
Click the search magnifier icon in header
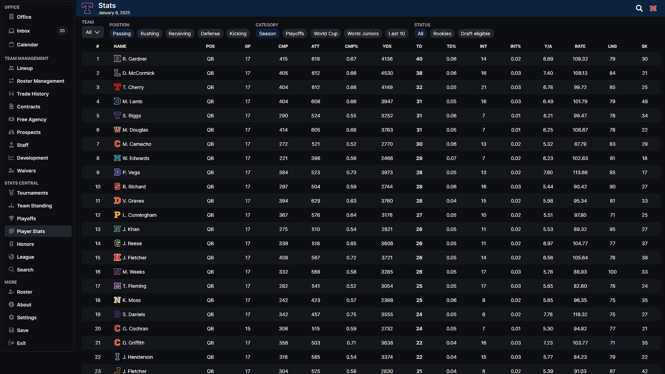[x=639, y=8]
